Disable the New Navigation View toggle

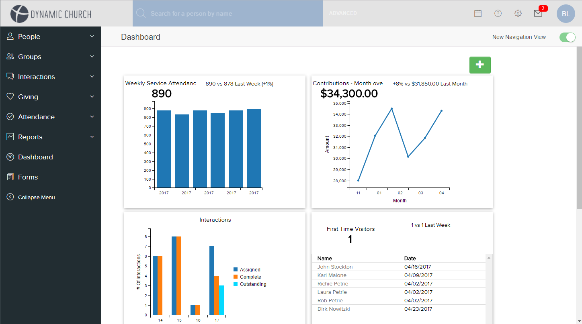(567, 37)
